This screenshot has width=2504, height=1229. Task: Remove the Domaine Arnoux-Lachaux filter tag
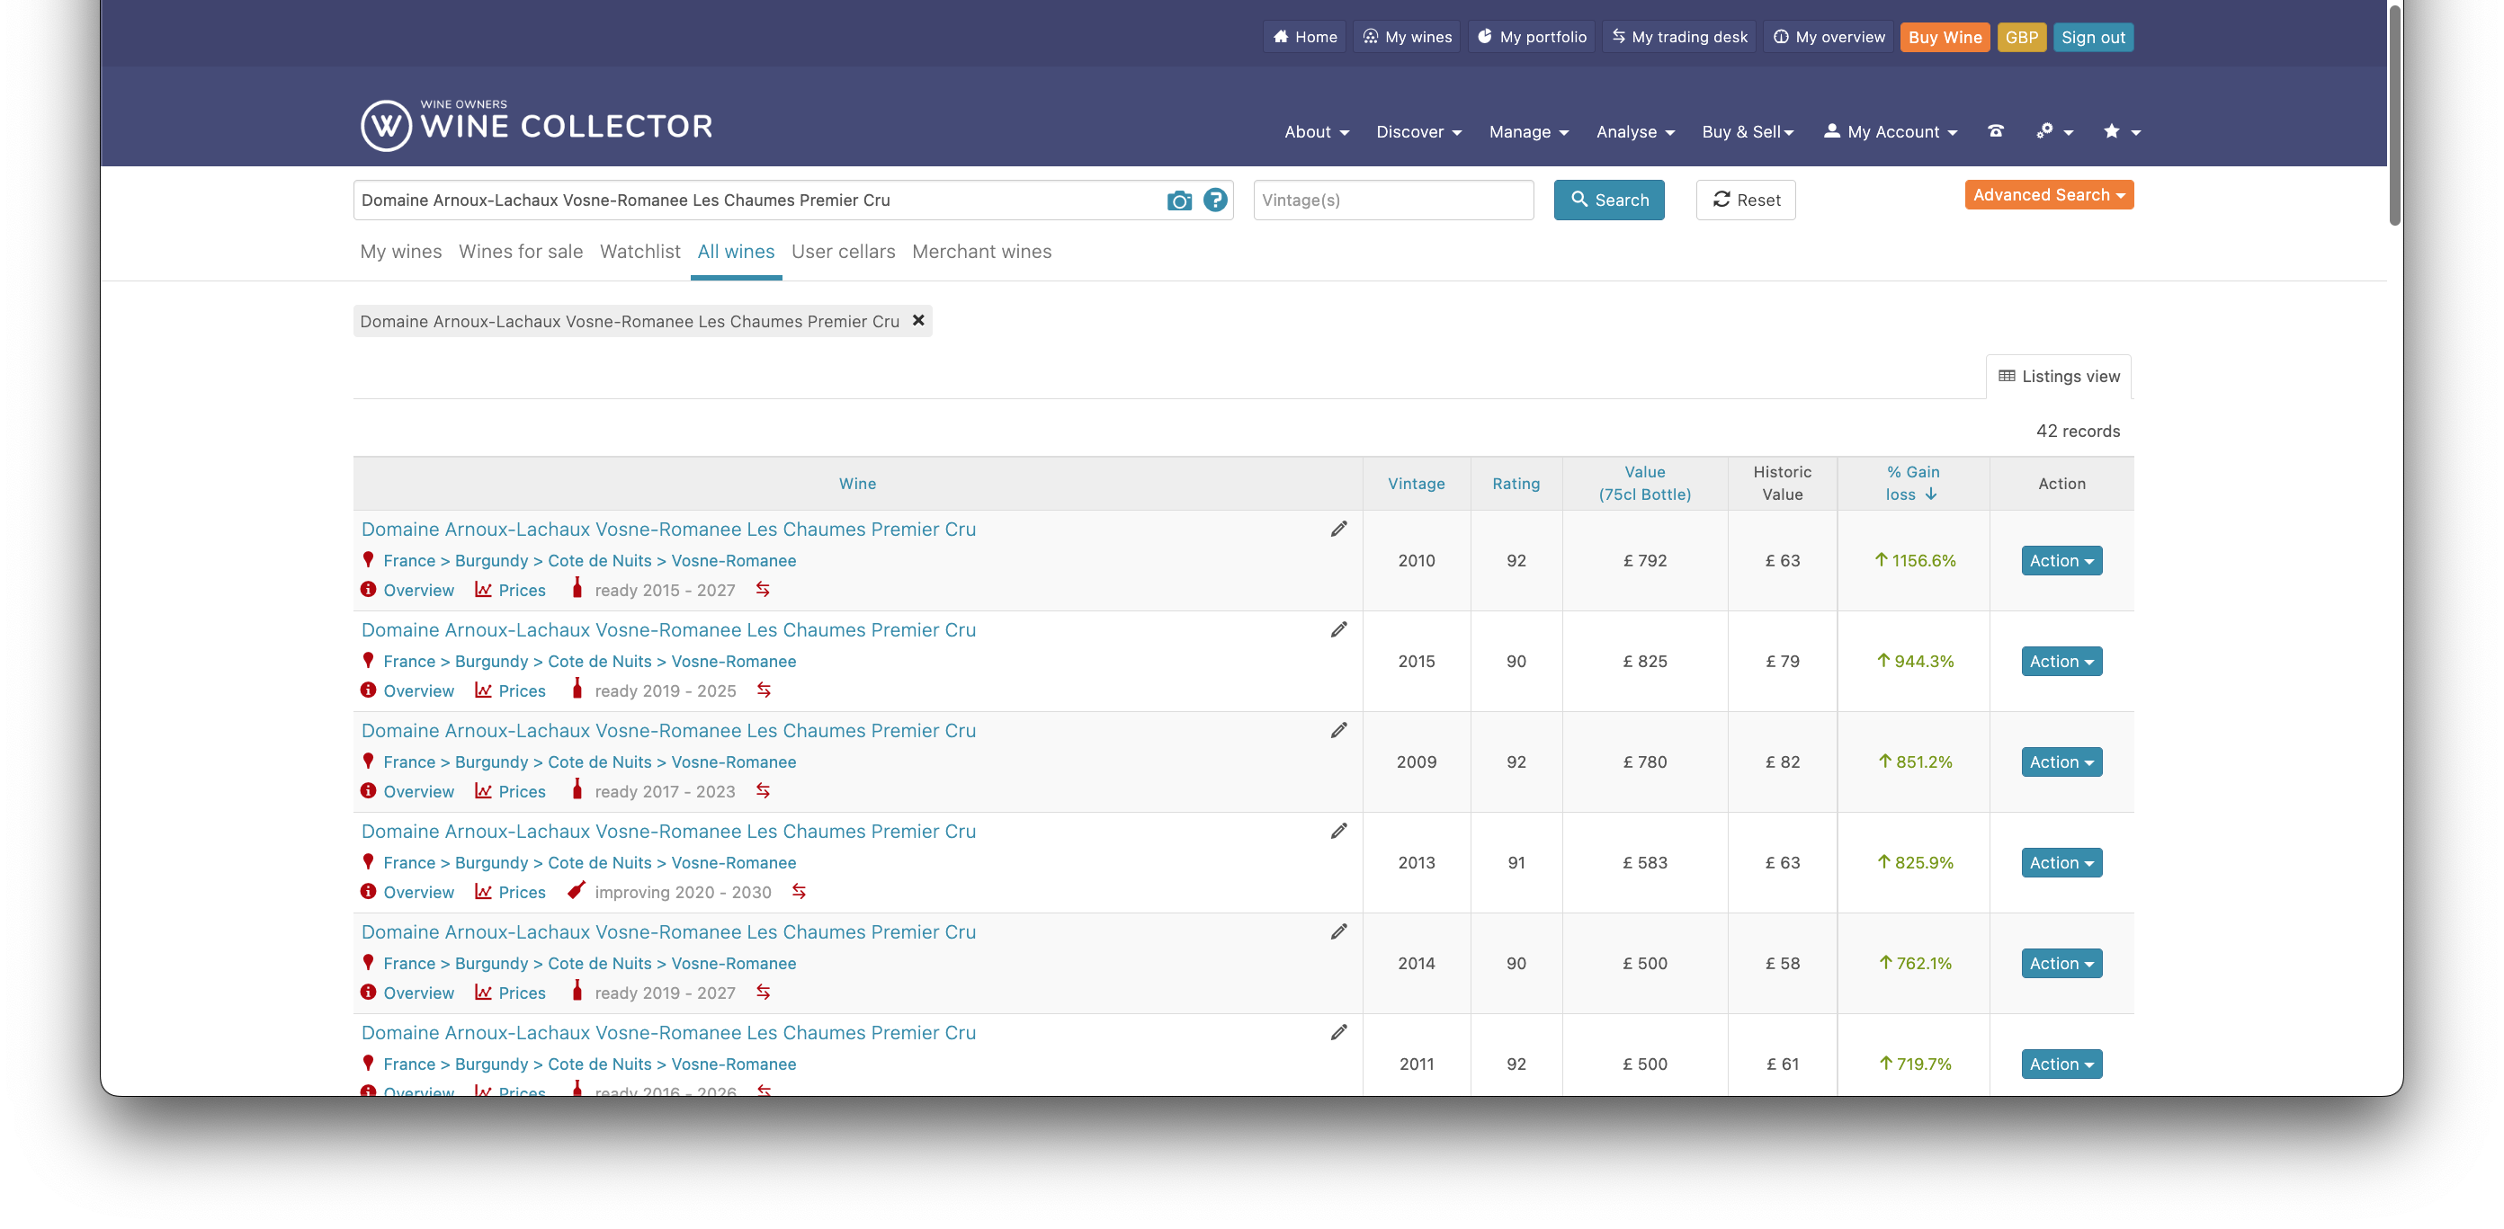[x=917, y=321]
